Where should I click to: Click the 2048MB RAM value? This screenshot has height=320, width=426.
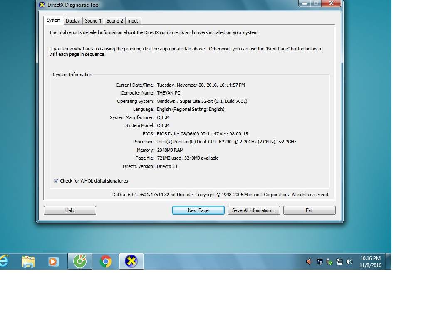pos(170,150)
